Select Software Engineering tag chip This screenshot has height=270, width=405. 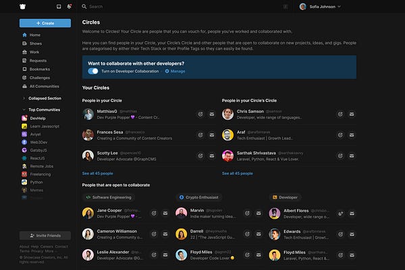109,197
